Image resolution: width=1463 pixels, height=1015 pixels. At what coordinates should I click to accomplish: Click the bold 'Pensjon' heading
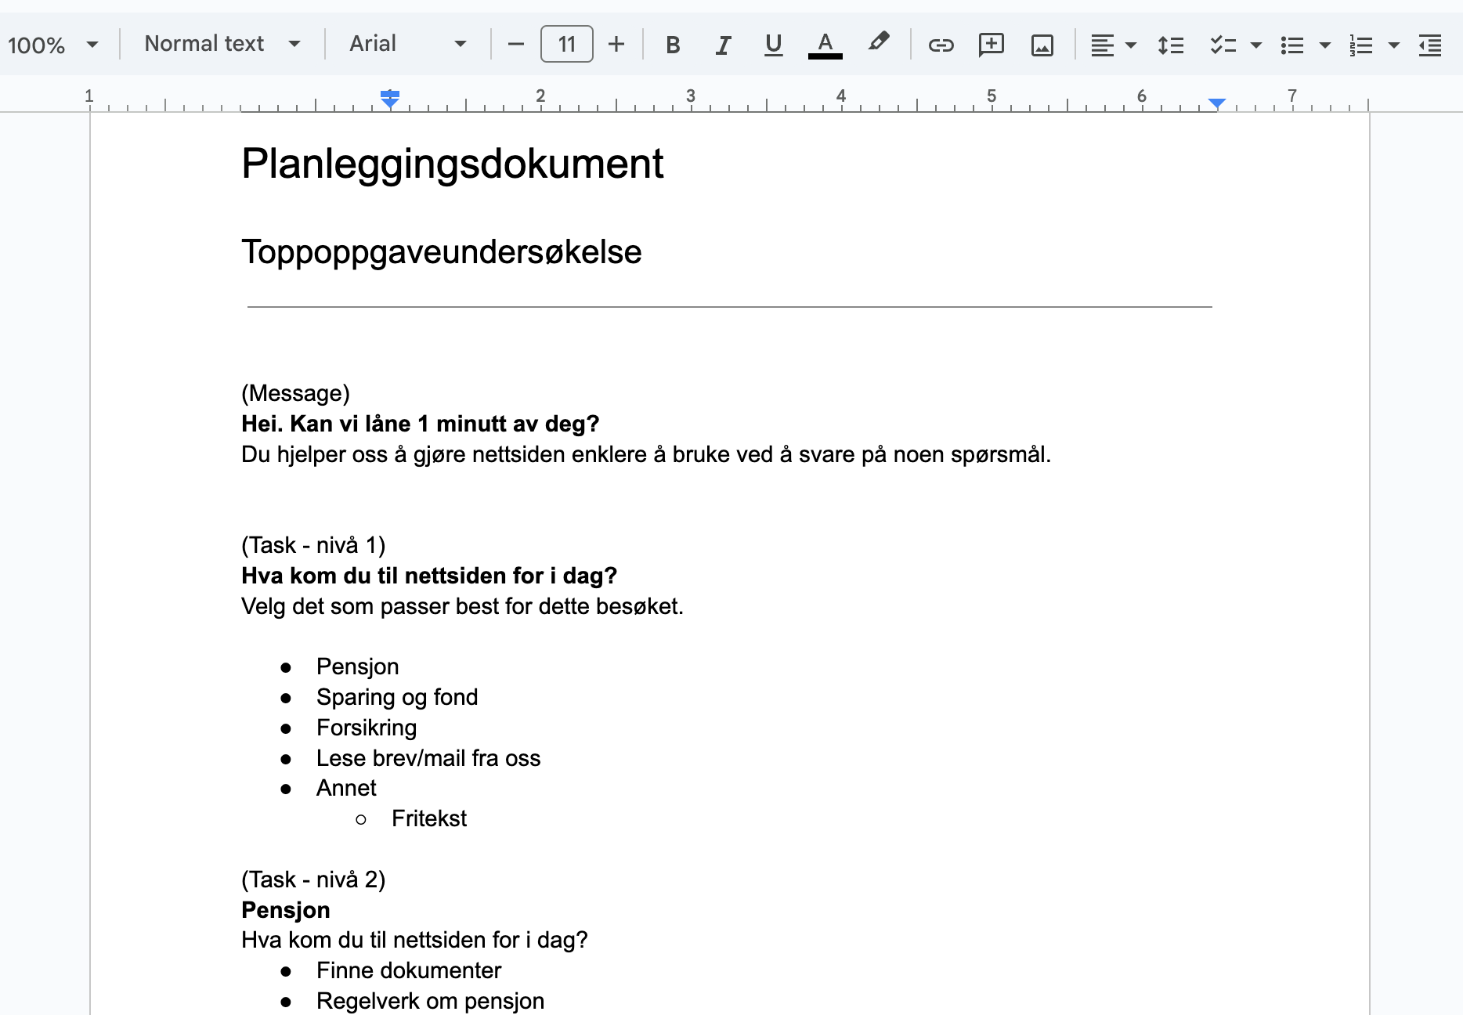point(286,910)
